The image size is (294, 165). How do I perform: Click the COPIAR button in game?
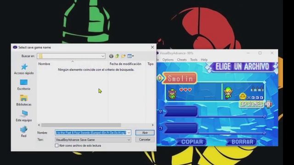(192, 142)
